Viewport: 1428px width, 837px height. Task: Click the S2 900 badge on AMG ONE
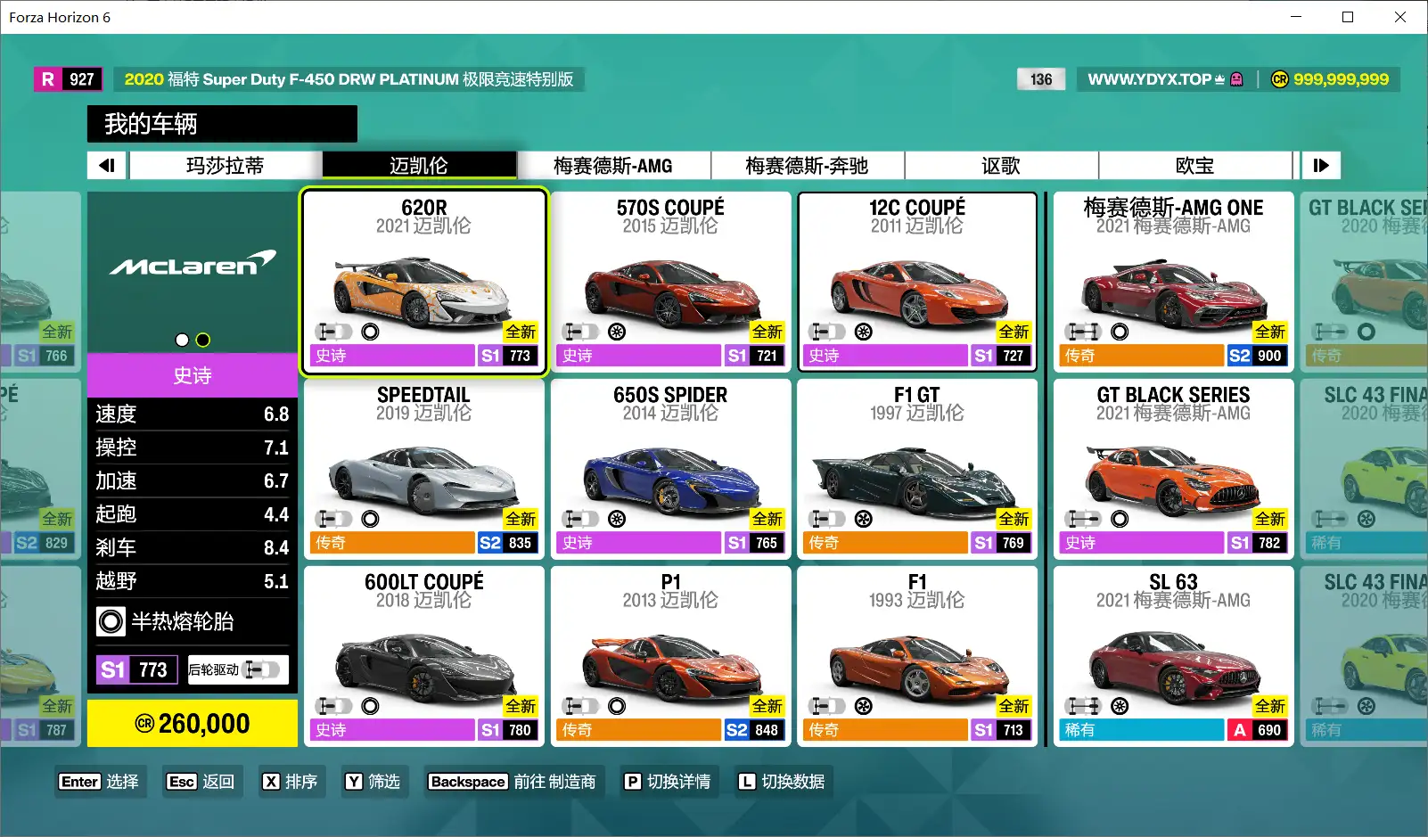pyautogui.click(x=1257, y=356)
